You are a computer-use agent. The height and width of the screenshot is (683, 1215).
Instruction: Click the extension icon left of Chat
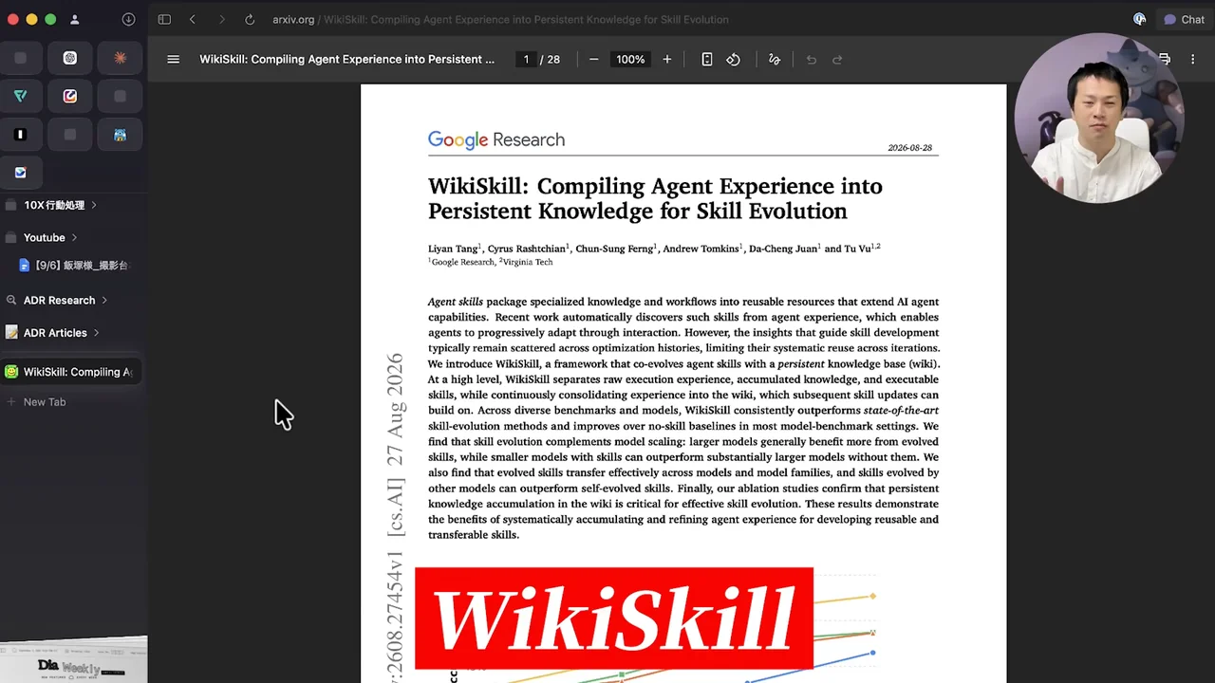point(1140,19)
